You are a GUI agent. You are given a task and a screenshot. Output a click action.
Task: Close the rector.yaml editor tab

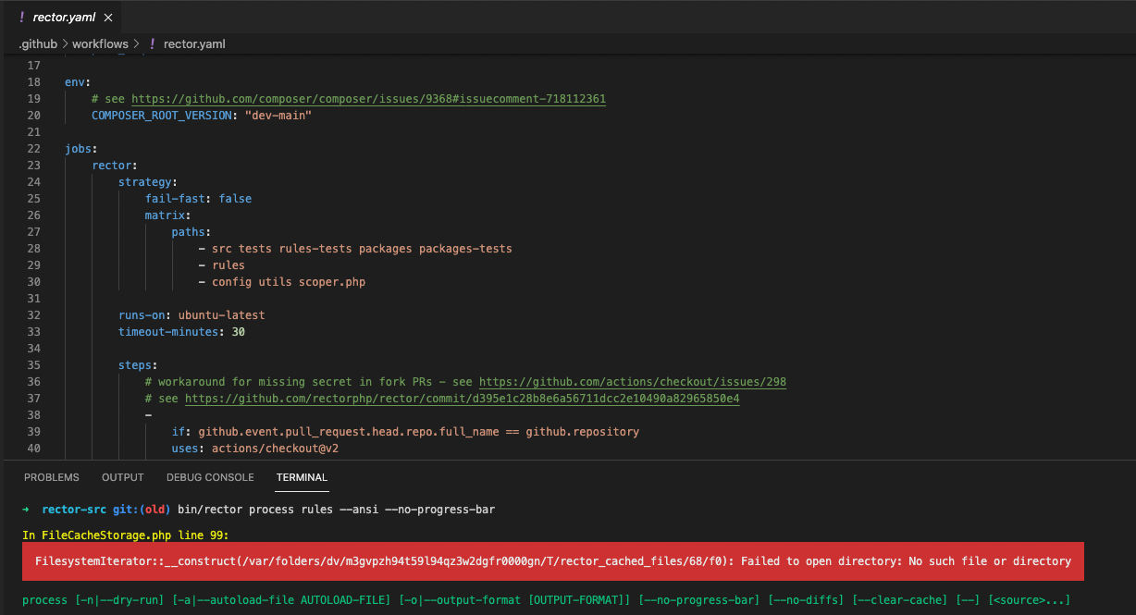(x=108, y=18)
